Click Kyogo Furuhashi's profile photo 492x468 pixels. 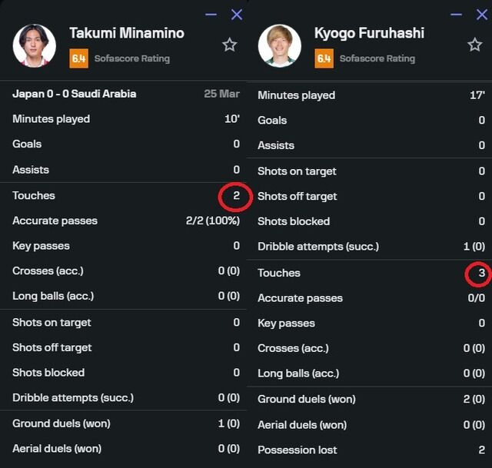coord(279,45)
